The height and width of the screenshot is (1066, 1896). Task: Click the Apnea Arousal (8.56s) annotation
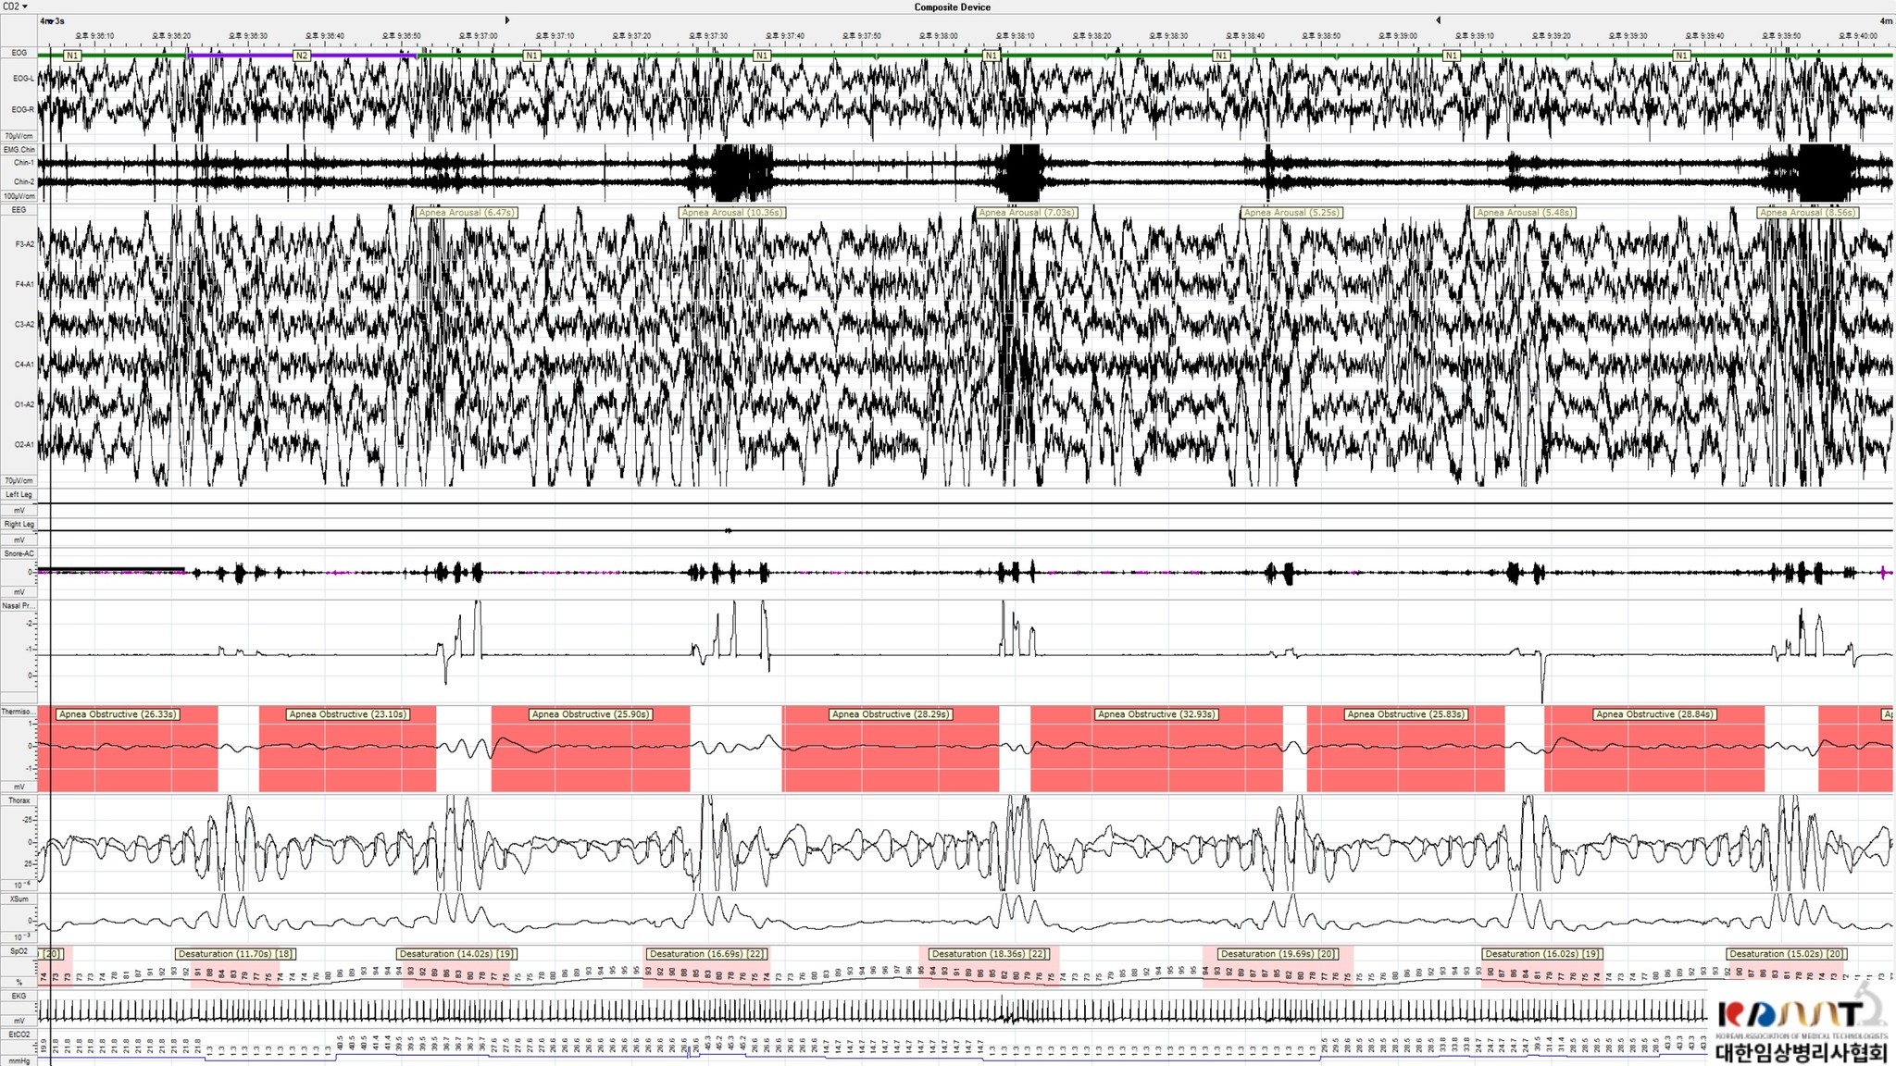1807,213
